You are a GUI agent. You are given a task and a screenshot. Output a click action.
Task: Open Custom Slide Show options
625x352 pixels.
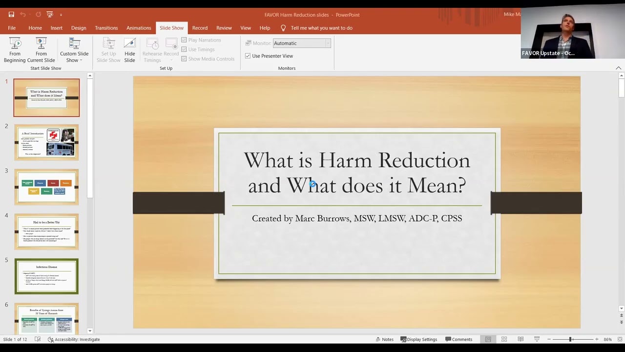74,50
